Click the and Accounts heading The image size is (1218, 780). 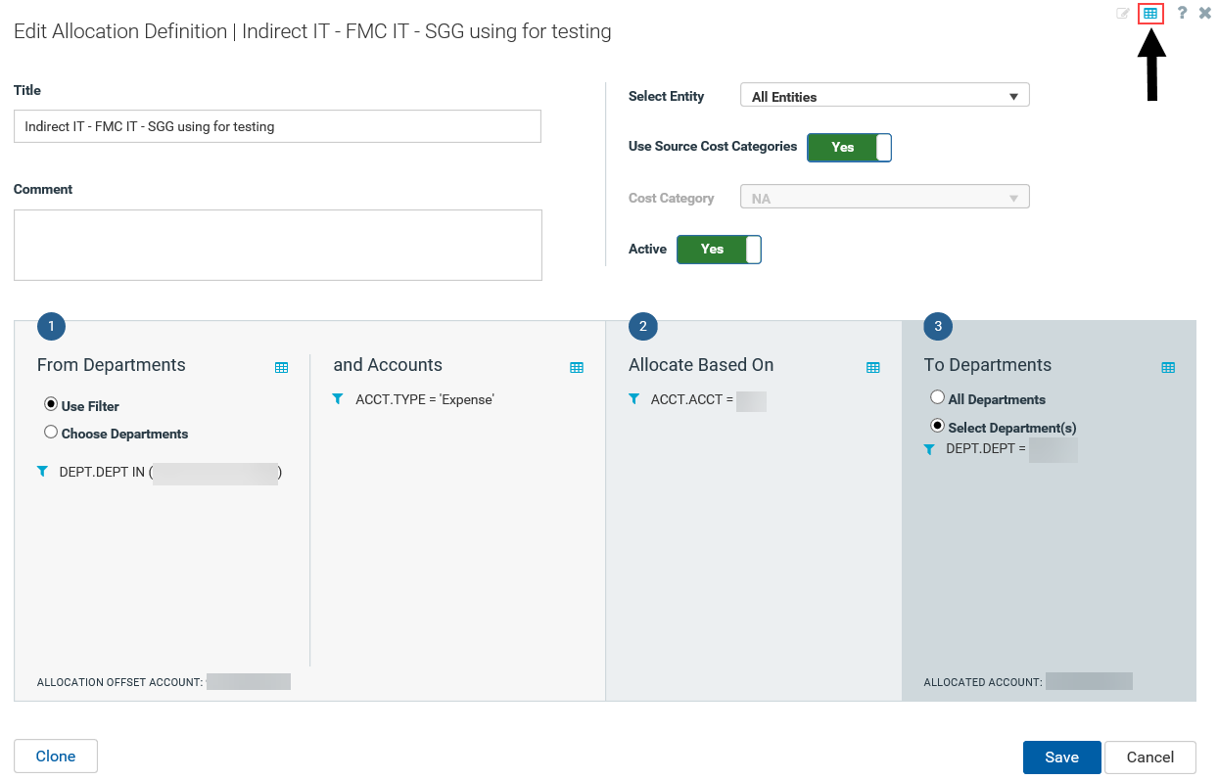point(388,365)
